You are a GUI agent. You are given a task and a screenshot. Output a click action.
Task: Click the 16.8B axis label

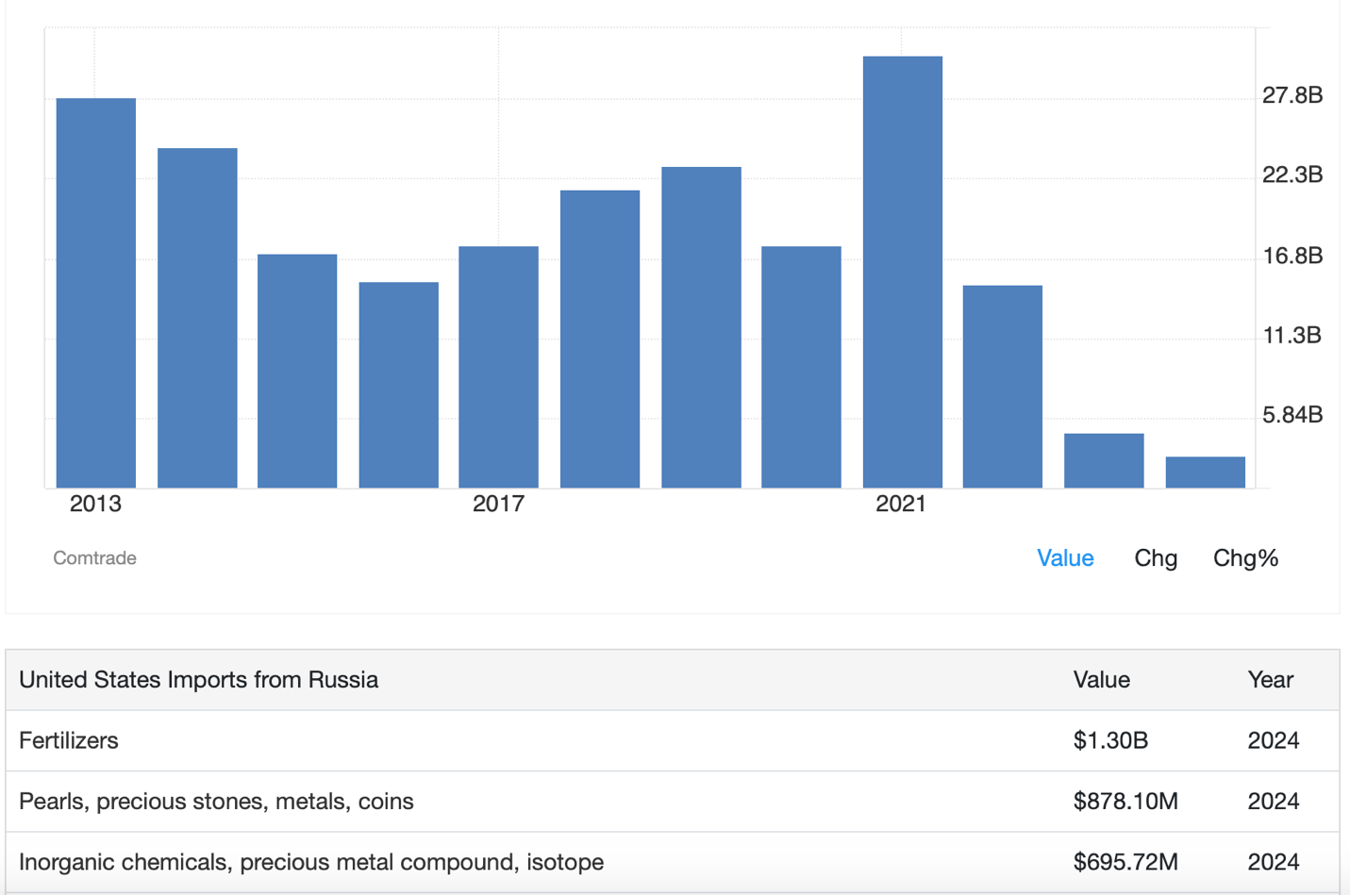pyautogui.click(x=1293, y=256)
